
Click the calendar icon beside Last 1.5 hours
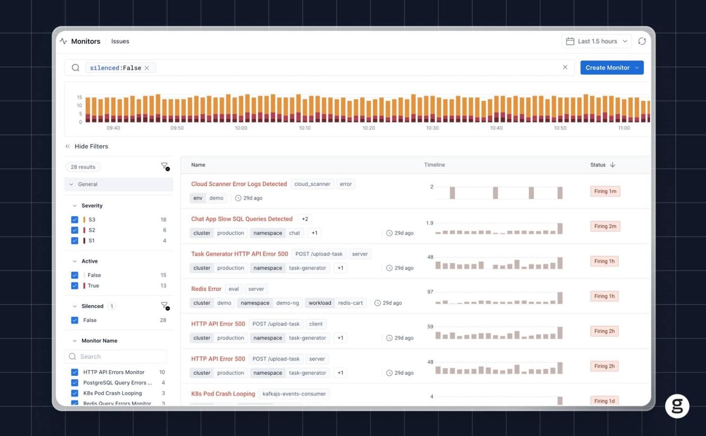[570, 41]
